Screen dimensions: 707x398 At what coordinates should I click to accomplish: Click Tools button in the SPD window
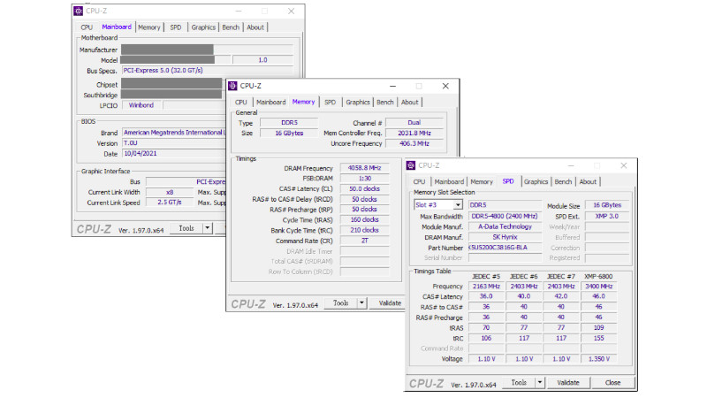coord(519,383)
